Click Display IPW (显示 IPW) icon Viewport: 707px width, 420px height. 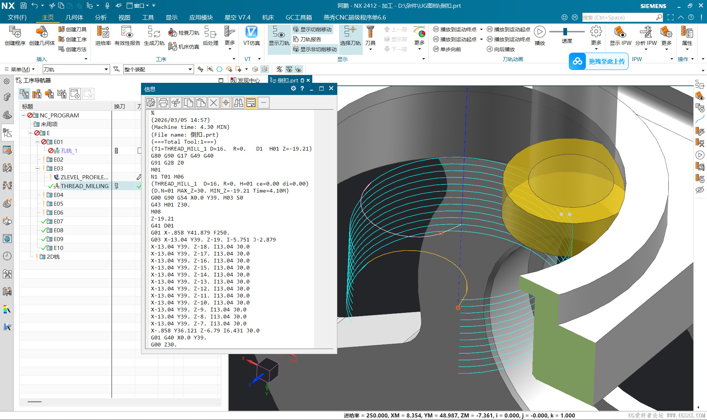point(620,36)
